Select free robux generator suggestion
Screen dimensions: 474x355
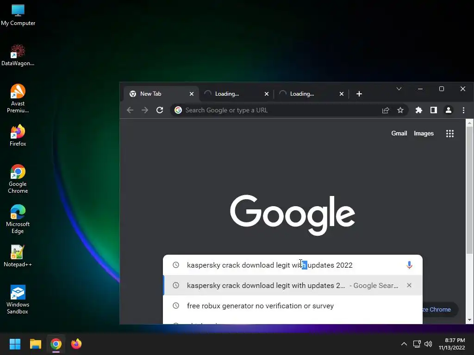pyautogui.click(x=293, y=306)
